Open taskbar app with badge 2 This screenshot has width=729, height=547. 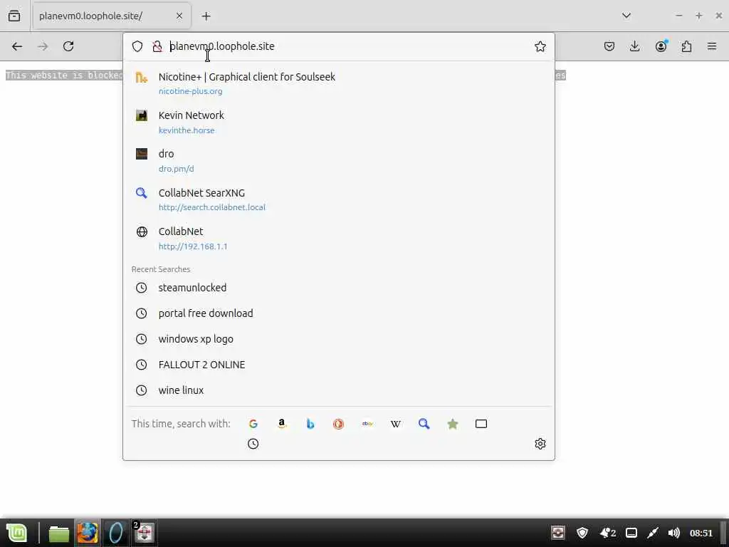(x=144, y=533)
